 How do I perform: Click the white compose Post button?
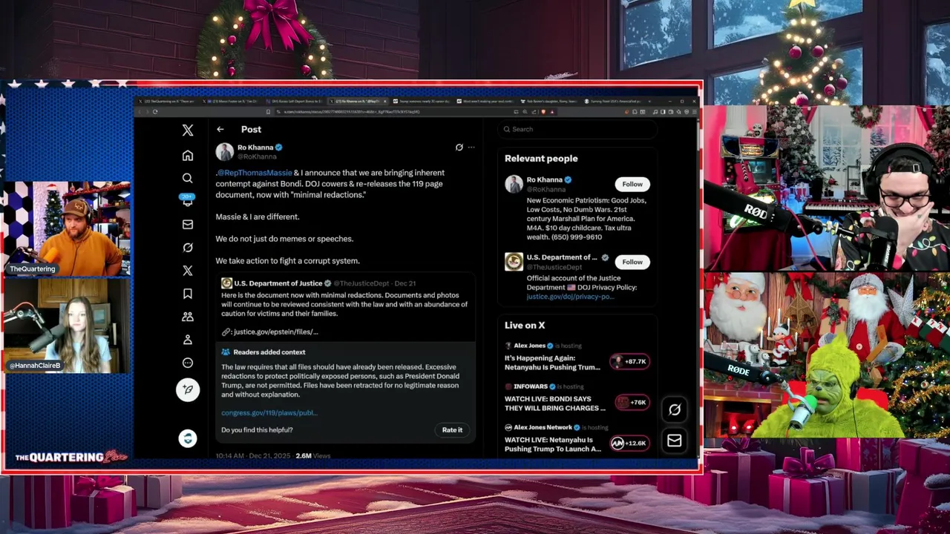pyautogui.click(x=188, y=389)
